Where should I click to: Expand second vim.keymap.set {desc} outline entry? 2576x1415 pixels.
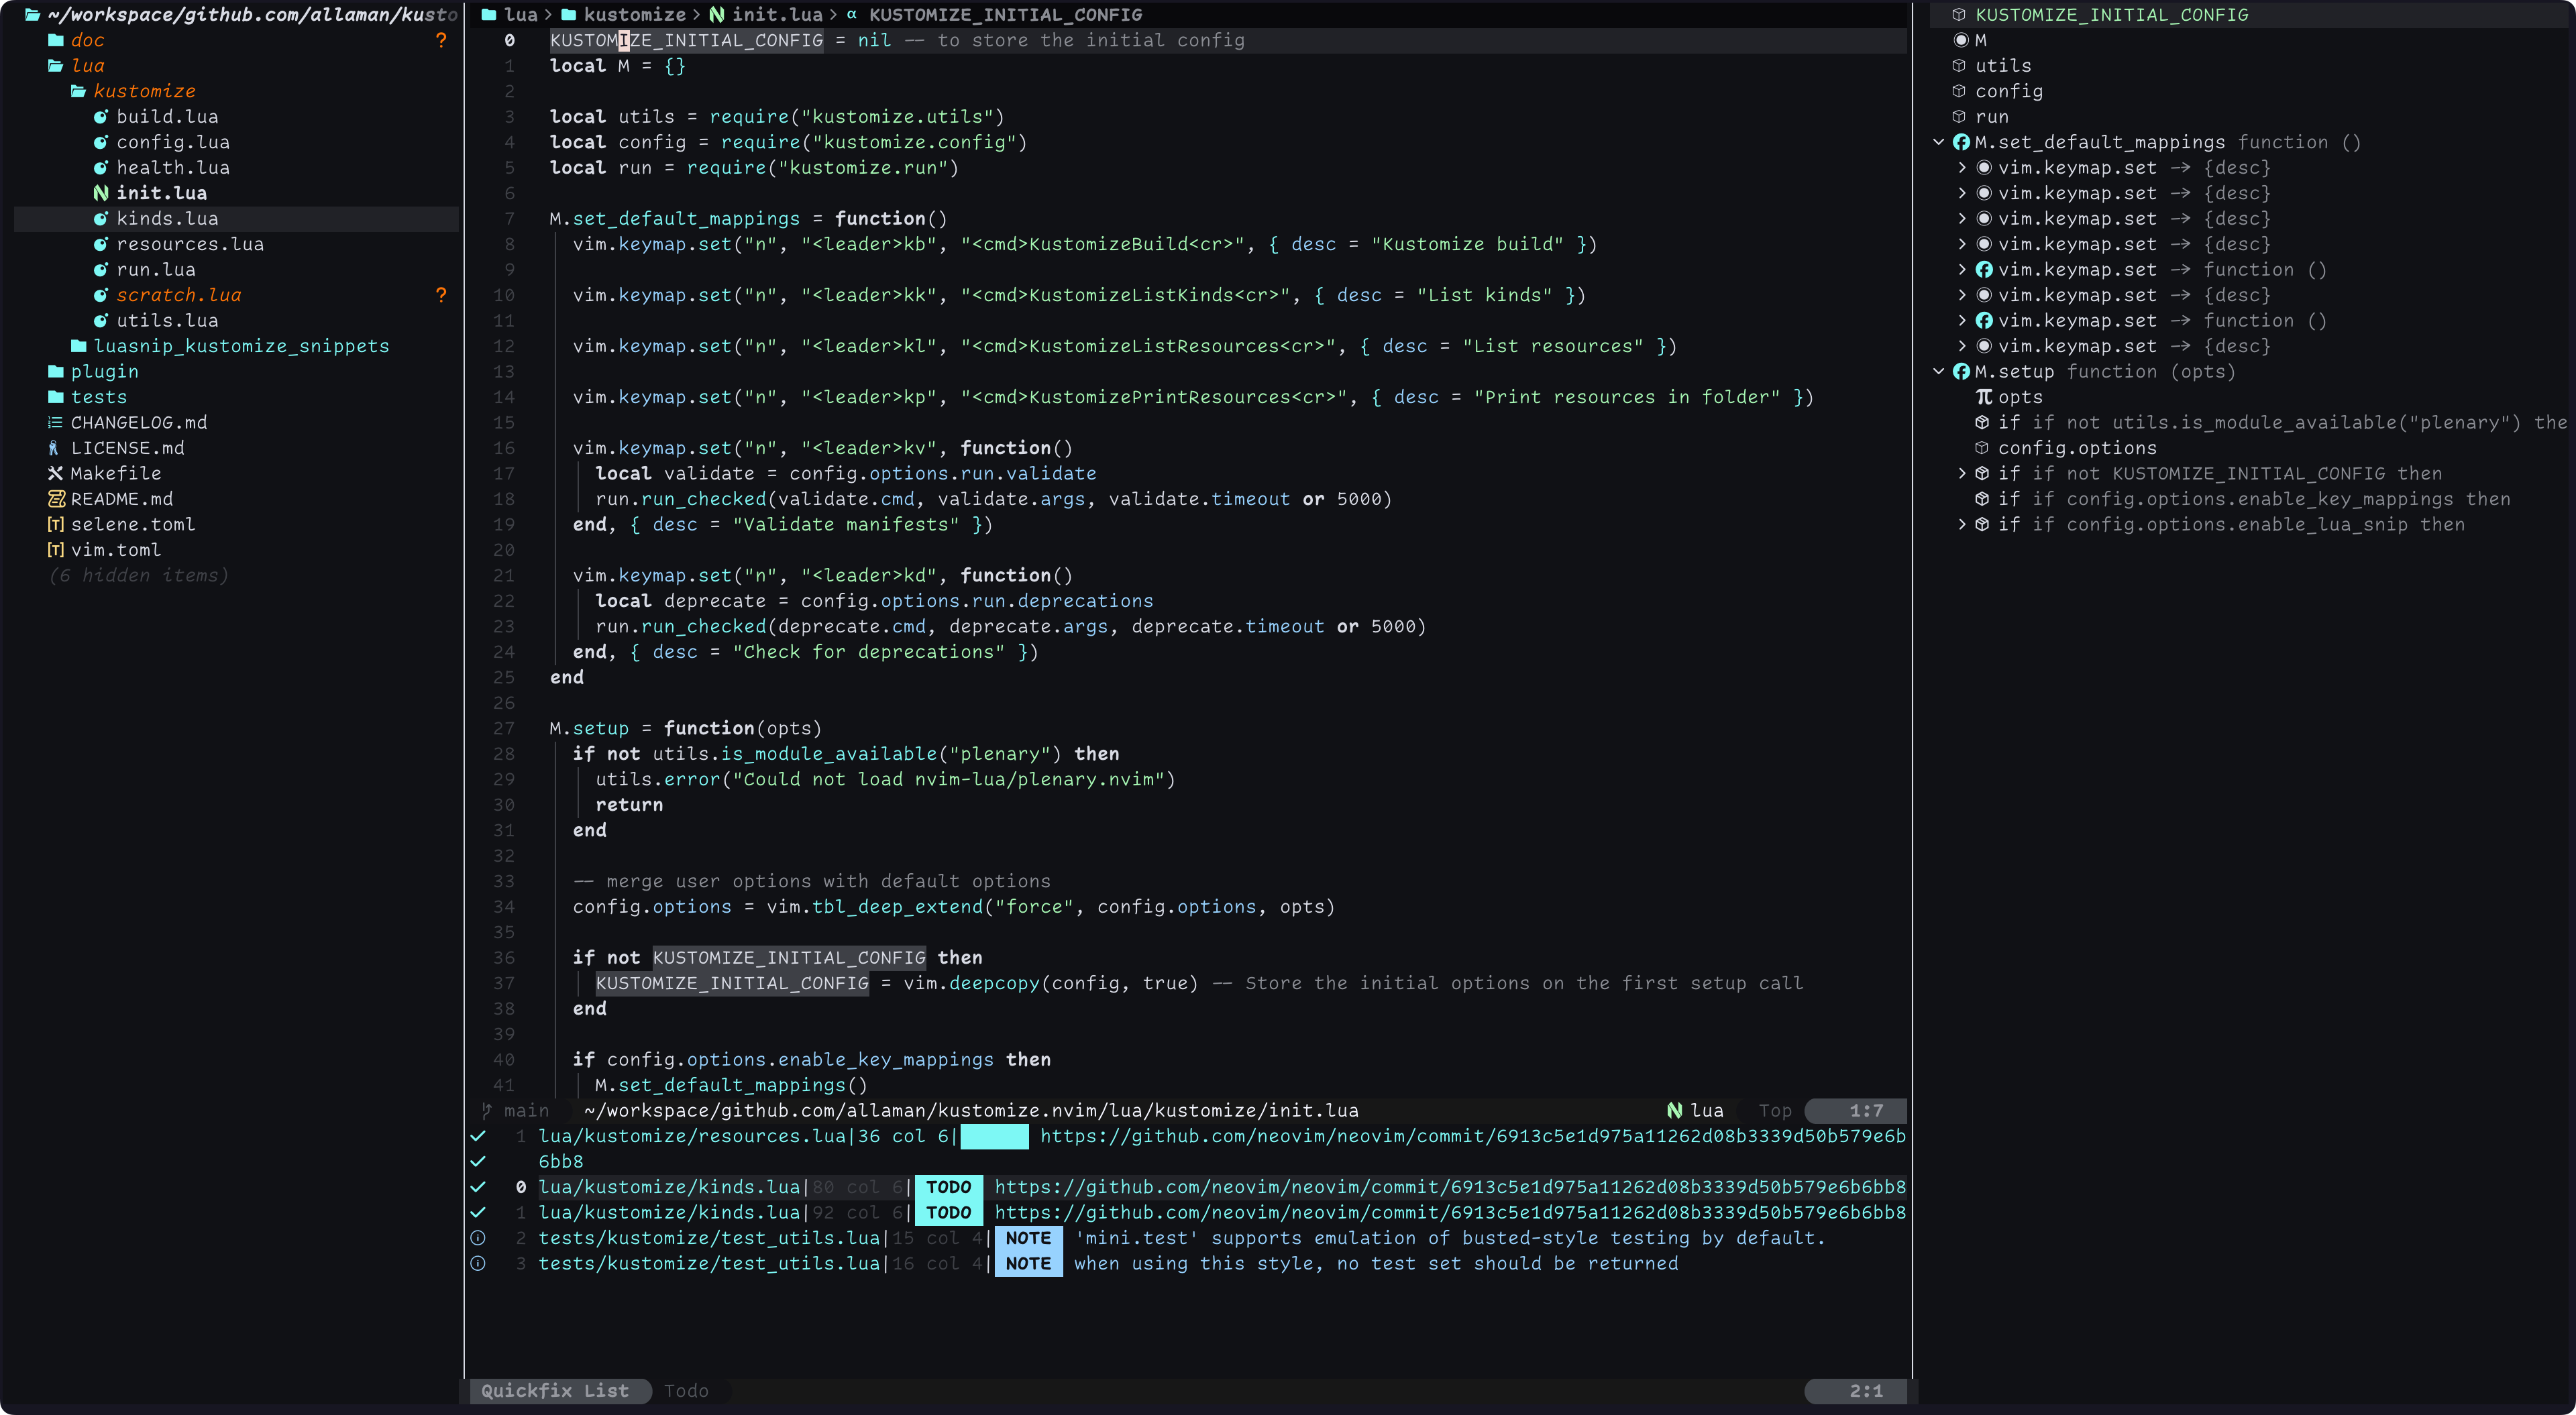click(x=1962, y=193)
